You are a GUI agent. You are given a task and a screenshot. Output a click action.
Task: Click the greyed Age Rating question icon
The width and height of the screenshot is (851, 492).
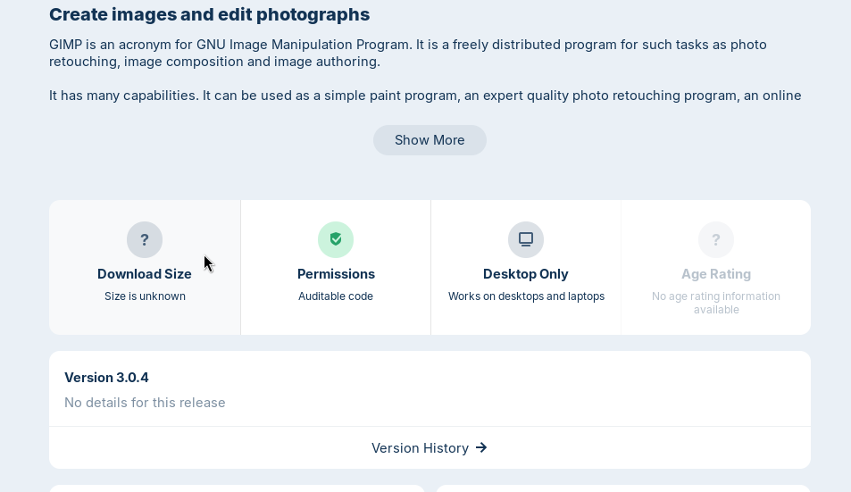click(716, 239)
